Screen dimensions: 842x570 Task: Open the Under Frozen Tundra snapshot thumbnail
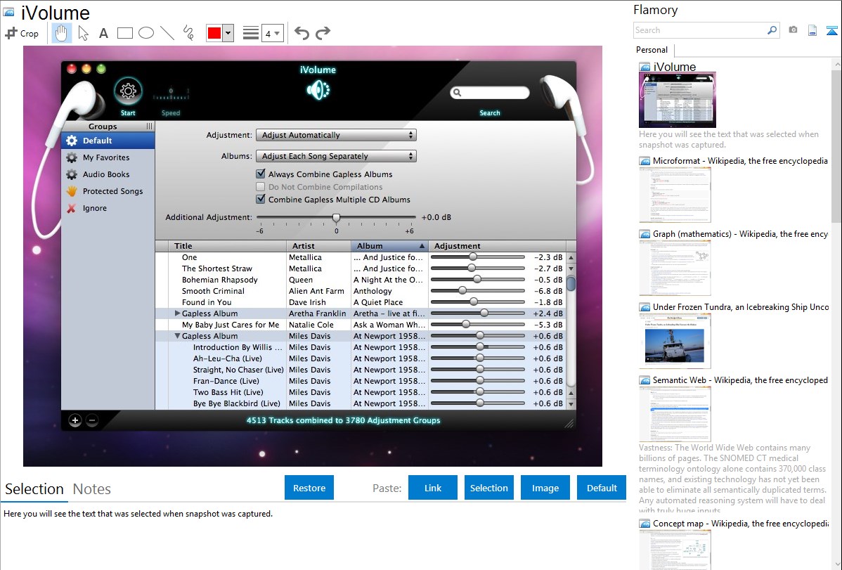coord(675,341)
